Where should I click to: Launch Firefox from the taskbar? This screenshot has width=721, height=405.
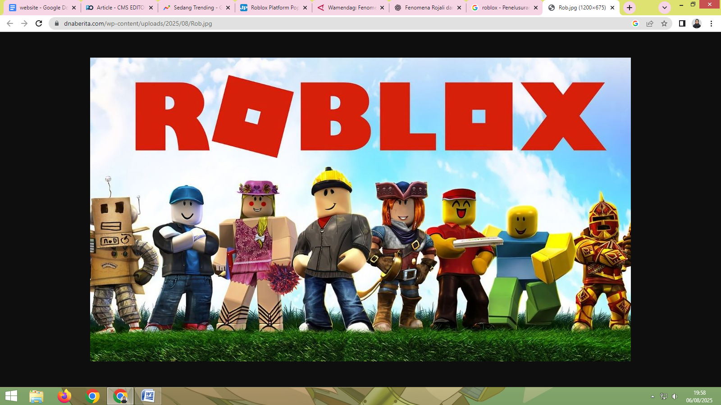(x=64, y=396)
